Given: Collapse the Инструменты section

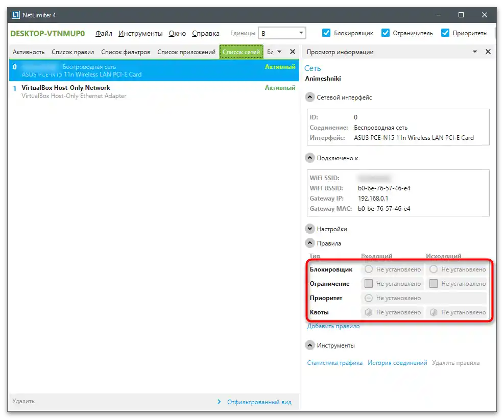Looking at the screenshot, I should pos(309,345).
